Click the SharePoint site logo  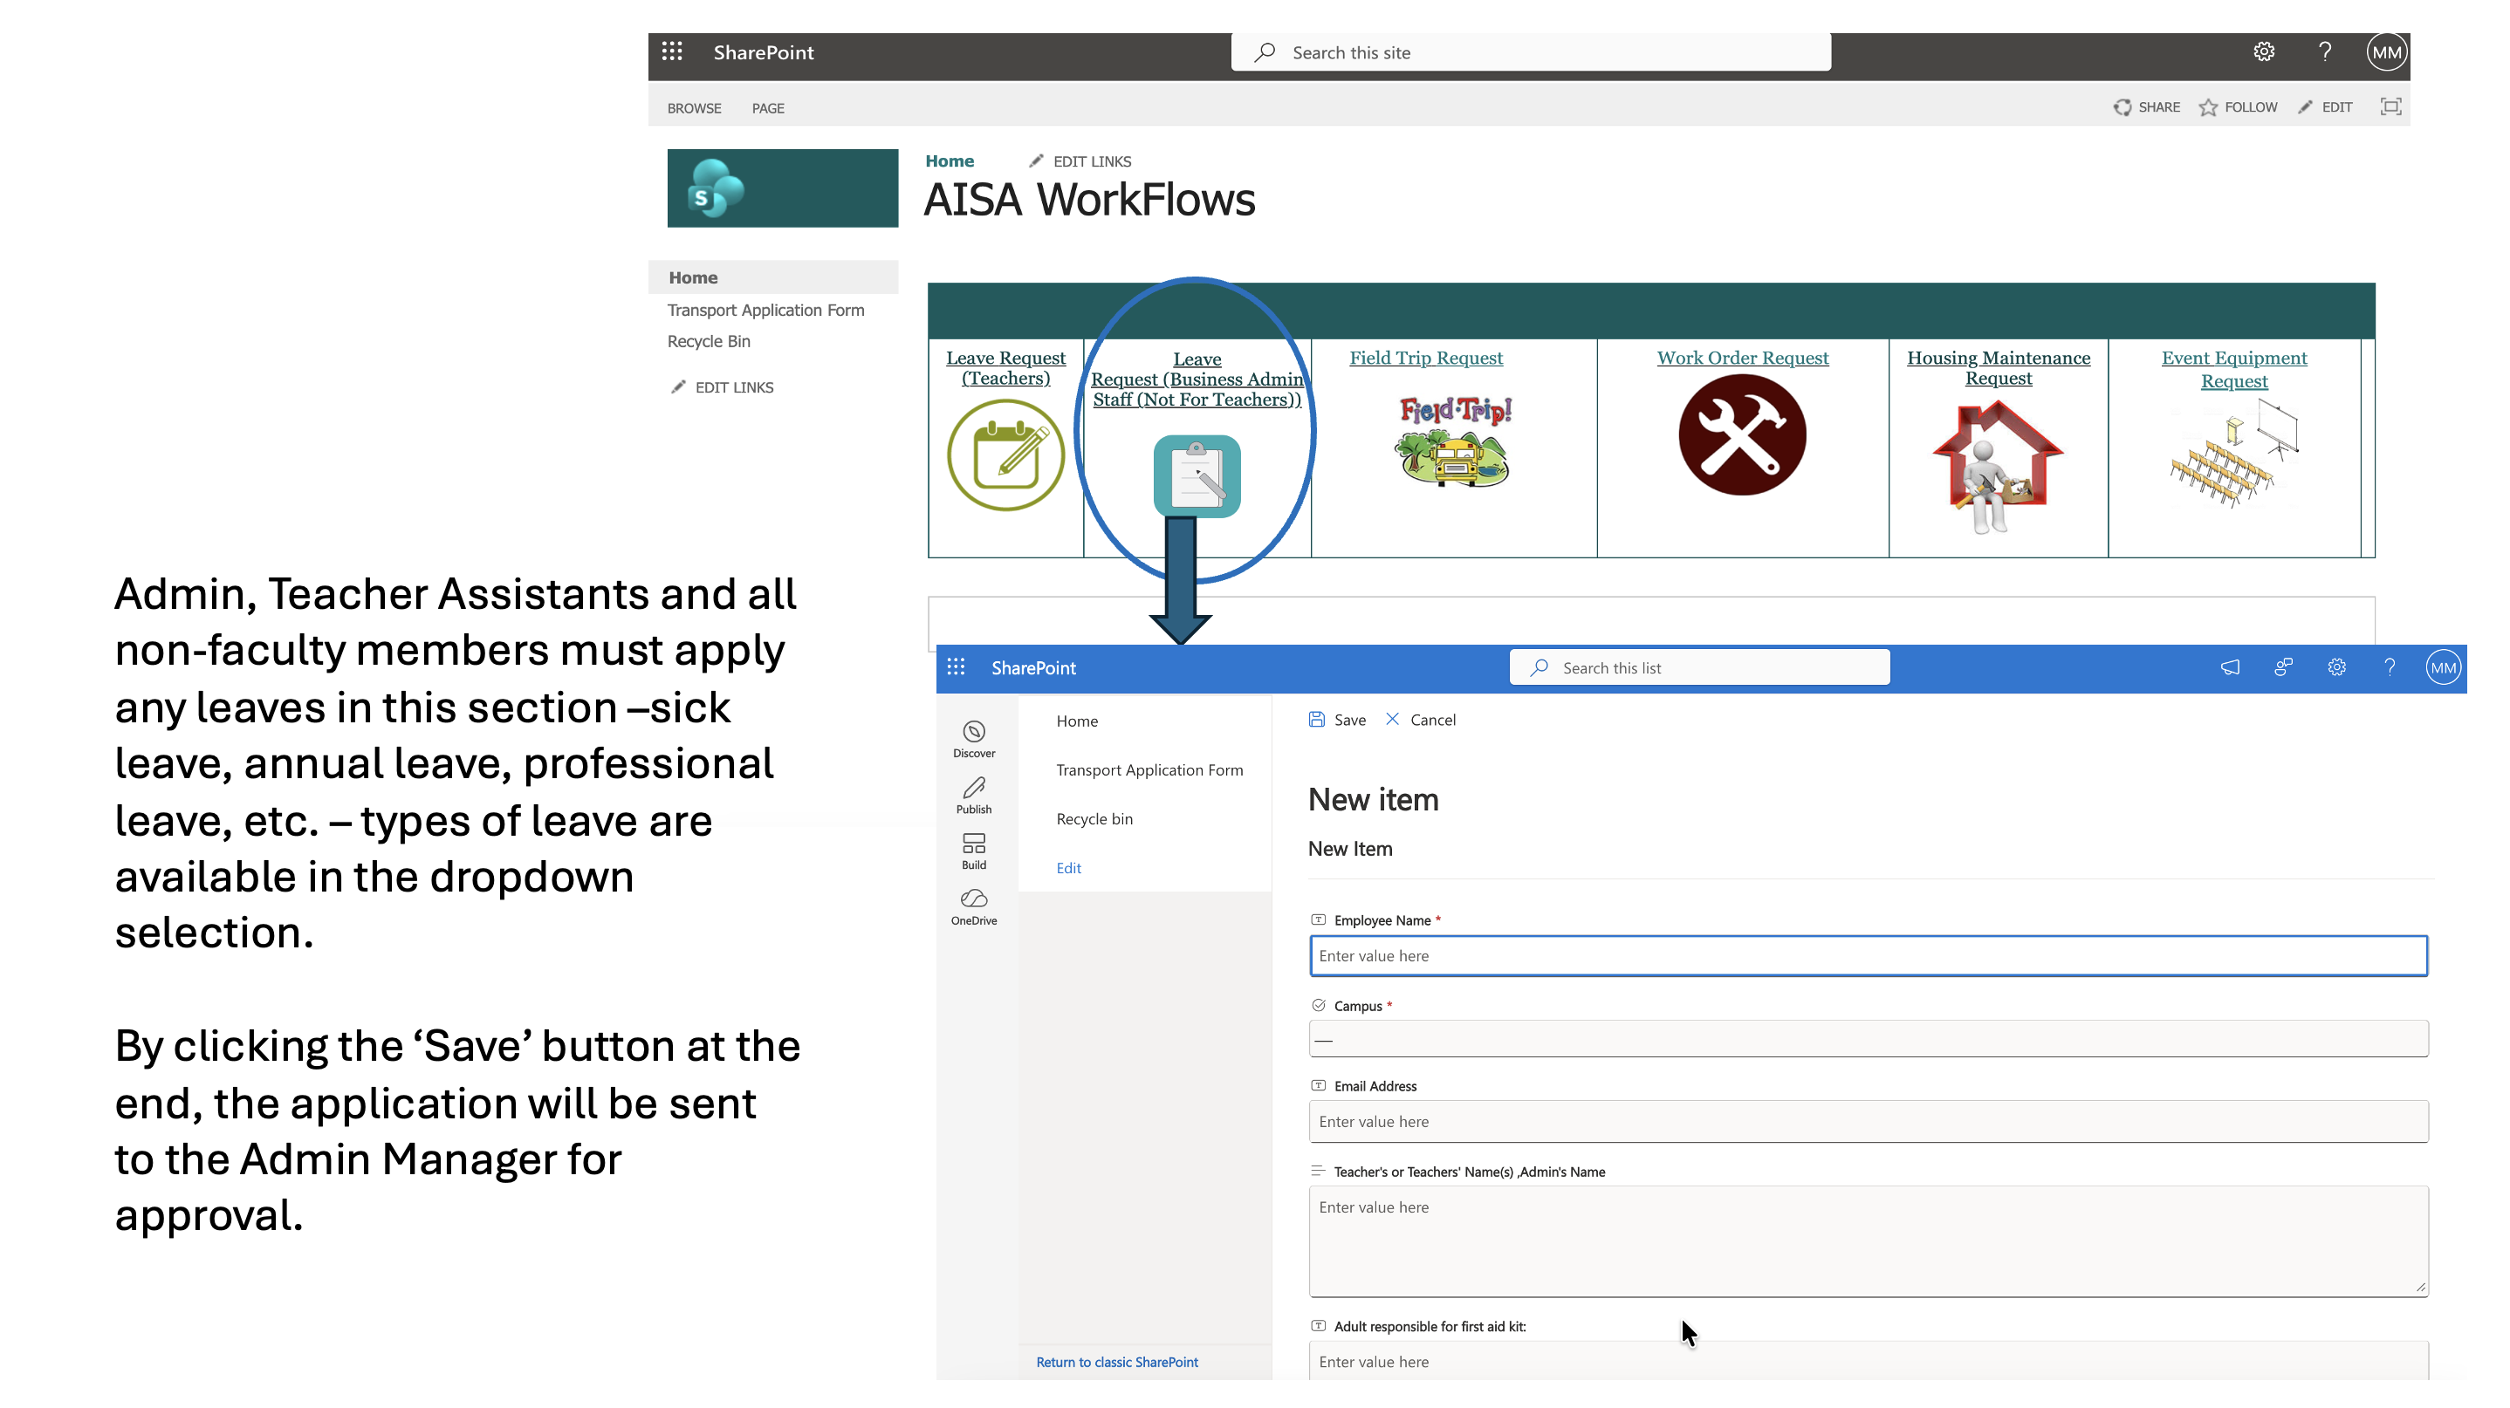(783, 188)
